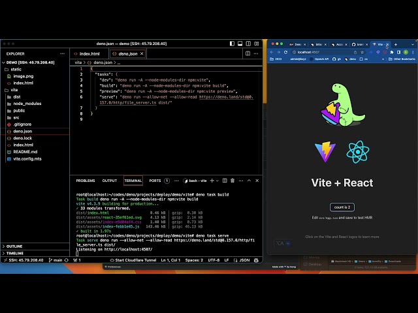The height and width of the screenshot is (313, 418).
Task: Open editor more actions ellipsis
Action: point(256,53)
